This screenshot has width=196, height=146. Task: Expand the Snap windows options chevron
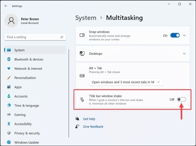(x=185, y=36)
